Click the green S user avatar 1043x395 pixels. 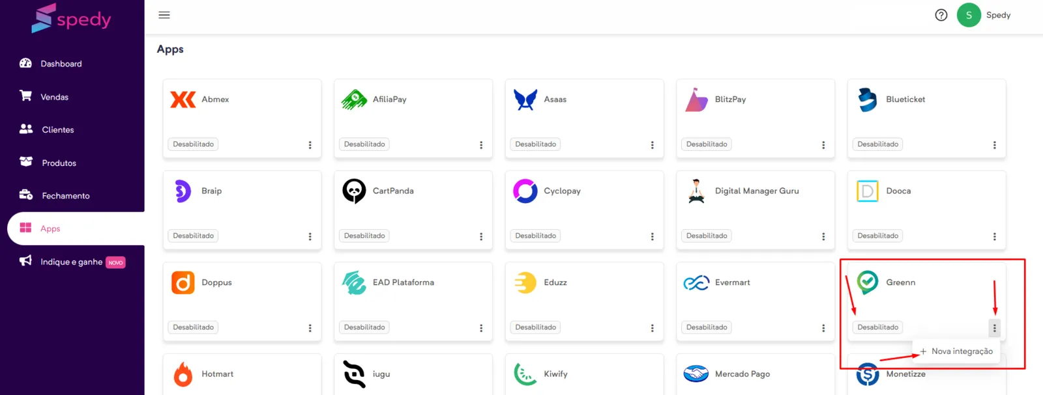(x=969, y=15)
